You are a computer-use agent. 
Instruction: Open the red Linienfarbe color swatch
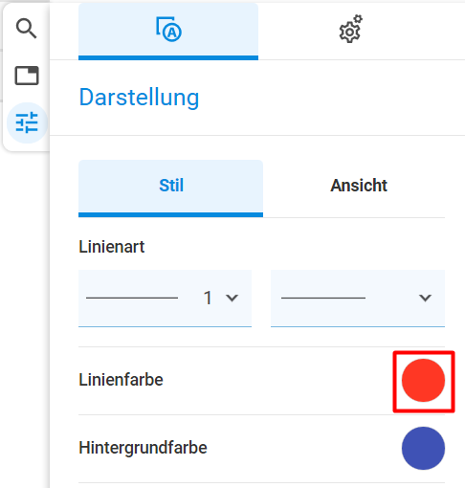tap(423, 380)
